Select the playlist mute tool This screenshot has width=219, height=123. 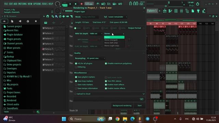coord(64,16)
